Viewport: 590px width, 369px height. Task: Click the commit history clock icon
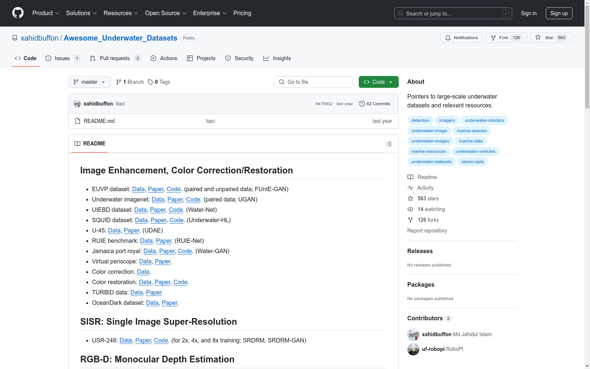click(x=362, y=104)
